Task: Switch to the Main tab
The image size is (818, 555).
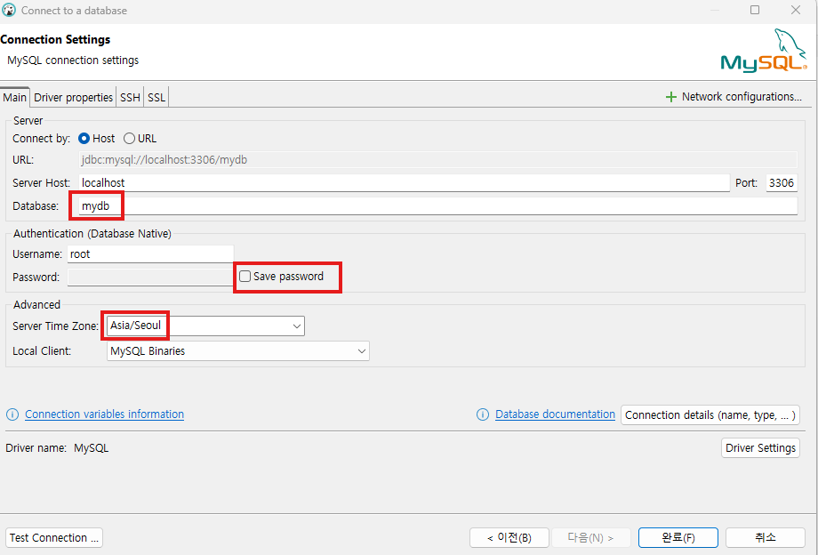Action: (14, 98)
